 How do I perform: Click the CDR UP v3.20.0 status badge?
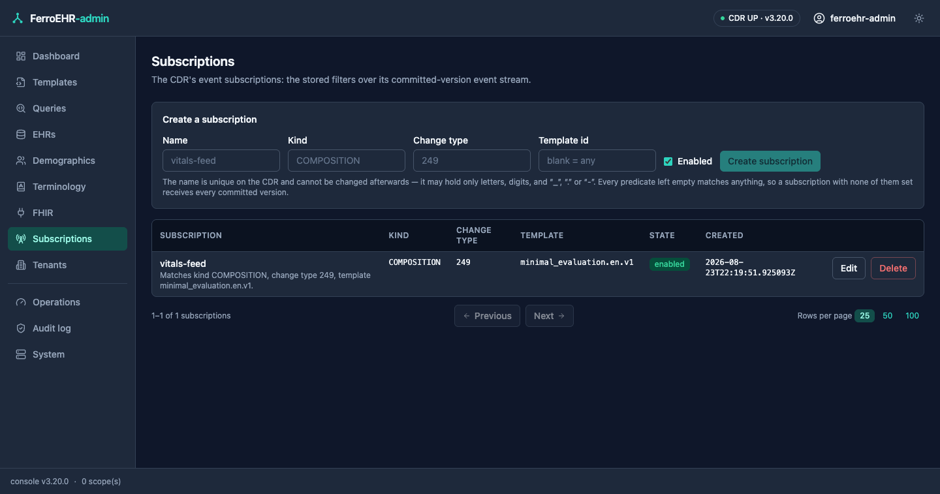point(757,18)
